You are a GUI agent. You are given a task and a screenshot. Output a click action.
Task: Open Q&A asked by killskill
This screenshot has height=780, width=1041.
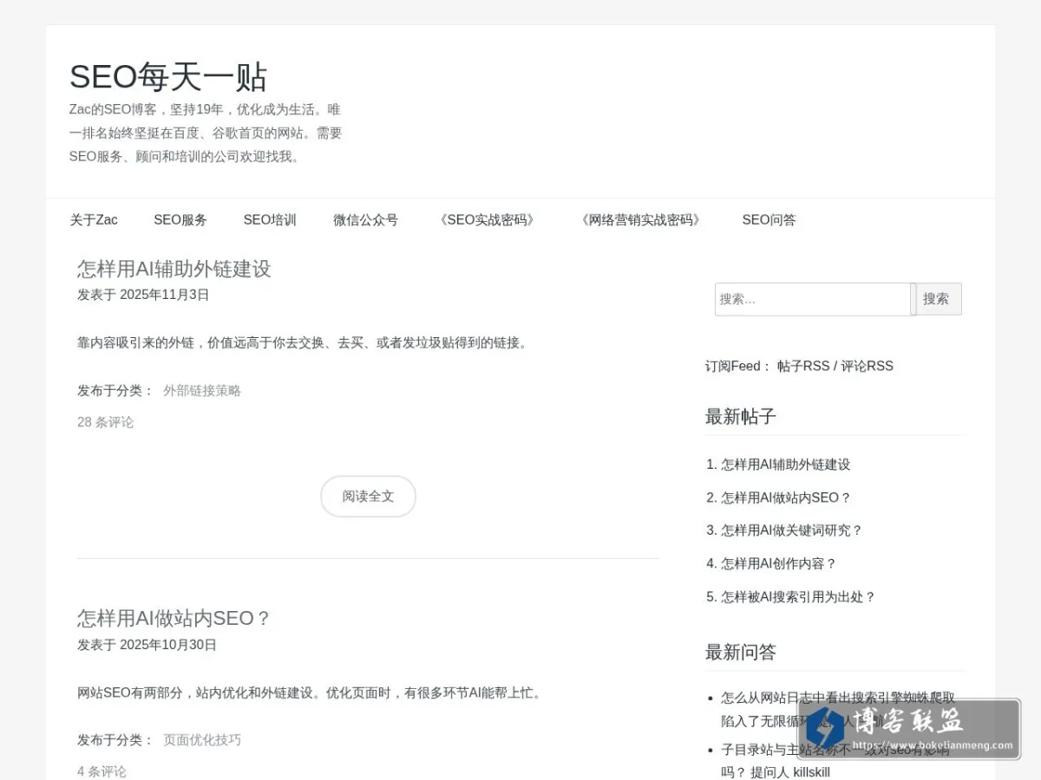(835, 761)
